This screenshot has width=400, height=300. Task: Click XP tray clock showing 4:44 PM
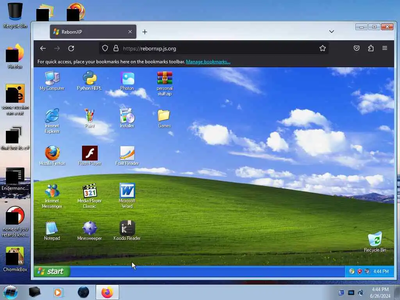tap(381, 271)
